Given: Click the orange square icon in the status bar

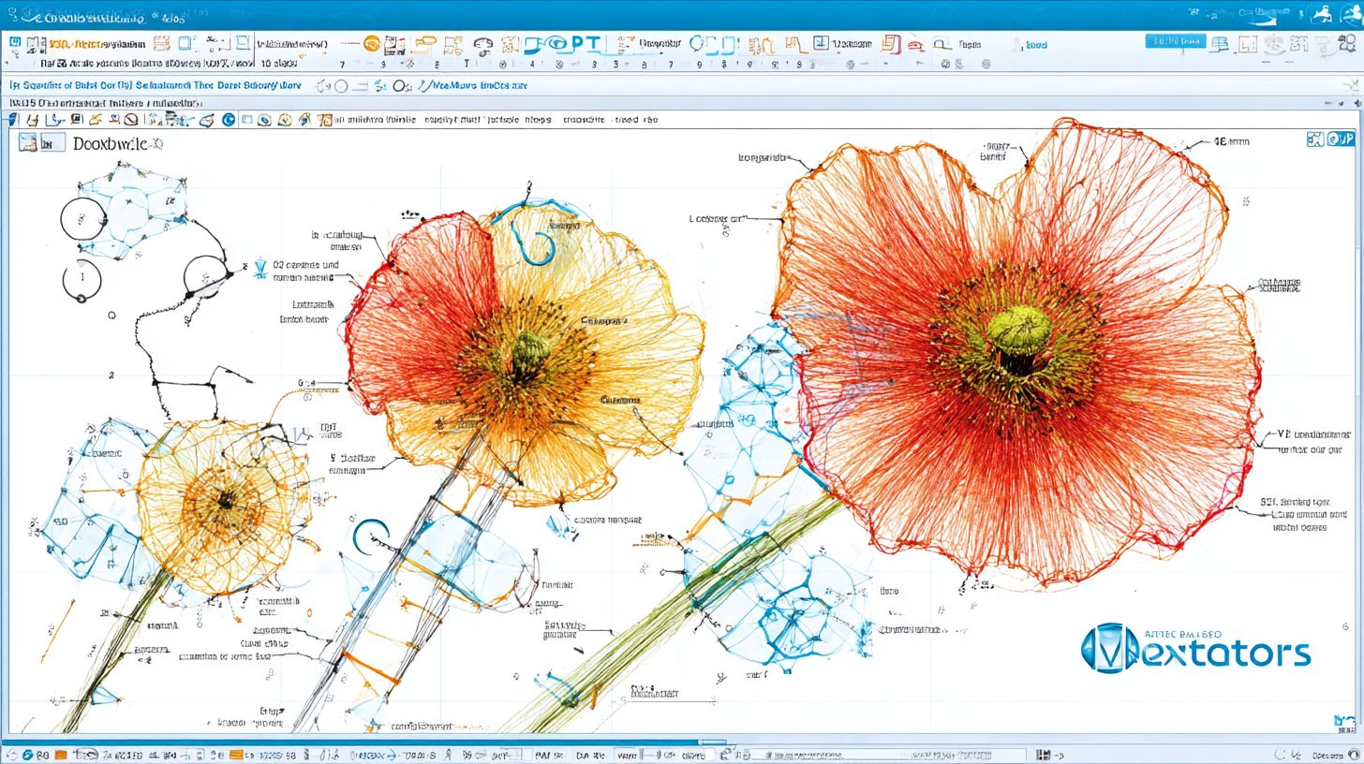Looking at the screenshot, I should [60, 755].
